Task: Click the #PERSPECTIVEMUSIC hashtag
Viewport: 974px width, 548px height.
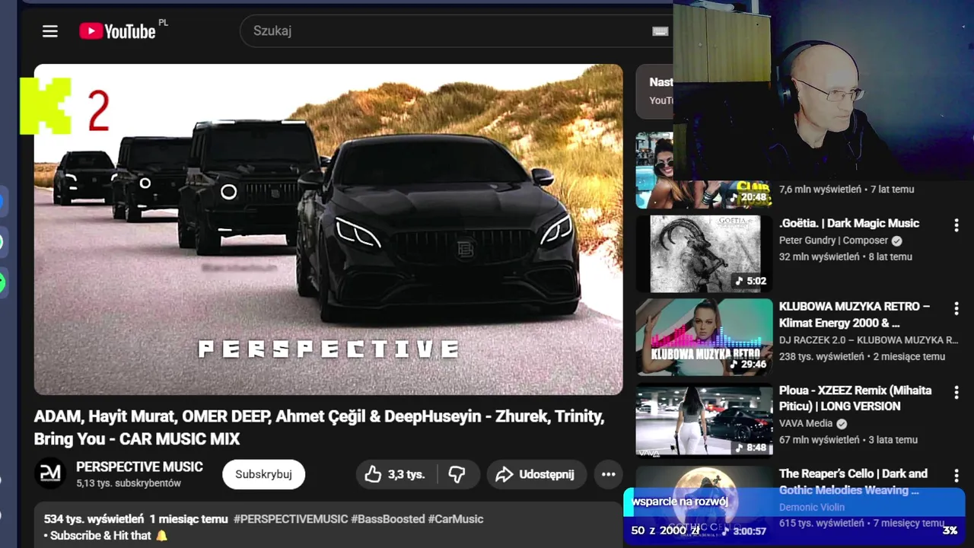Action: coord(291,519)
